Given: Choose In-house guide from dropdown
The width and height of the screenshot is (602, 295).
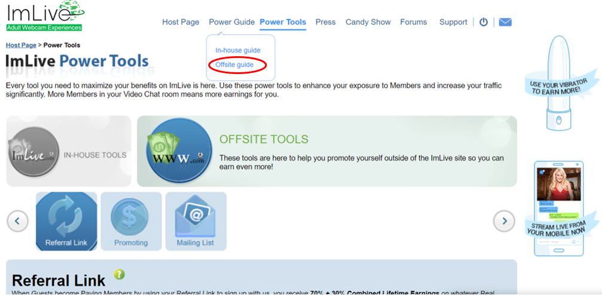Looking at the screenshot, I should pyautogui.click(x=238, y=50).
